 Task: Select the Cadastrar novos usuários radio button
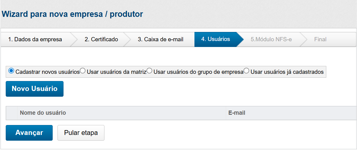pos(11,71)
